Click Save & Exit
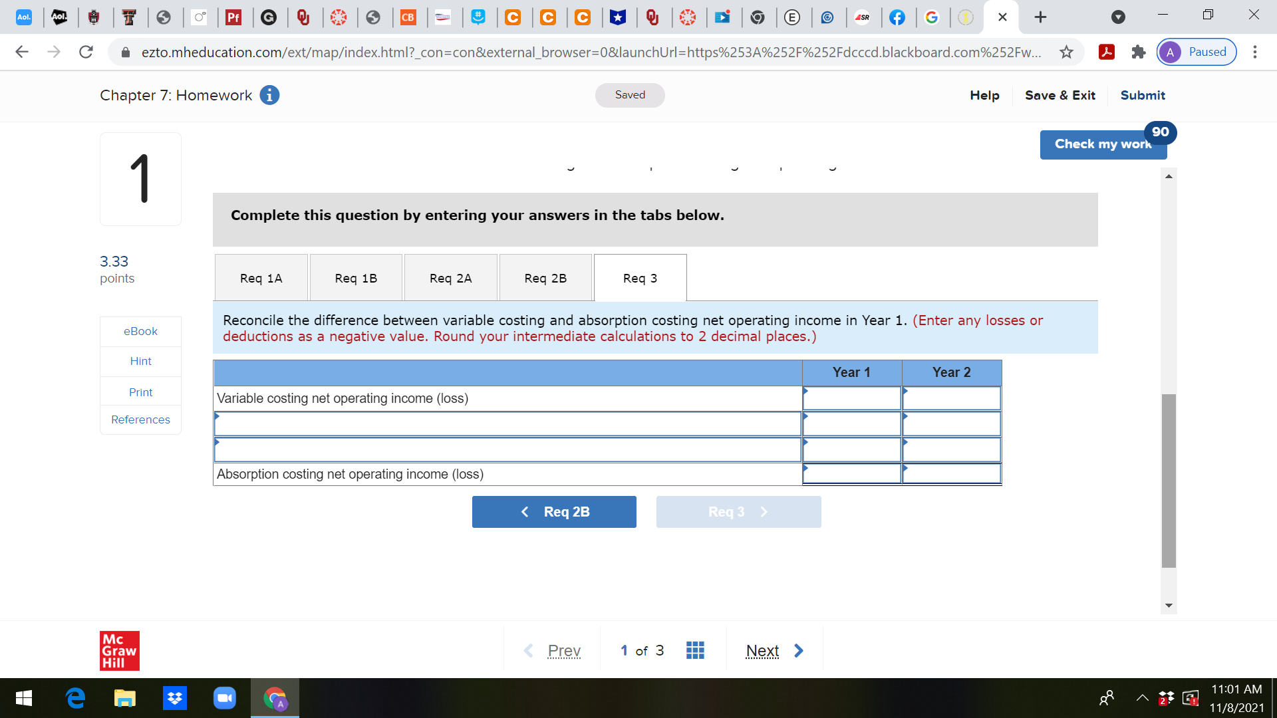The width and height of the screenshot is (1277, 718). 1060,95
